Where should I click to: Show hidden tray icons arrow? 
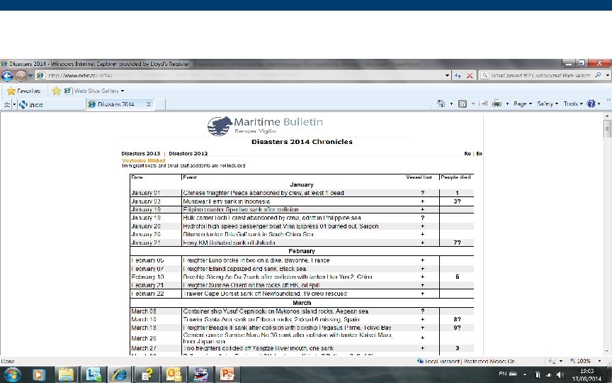525,374
